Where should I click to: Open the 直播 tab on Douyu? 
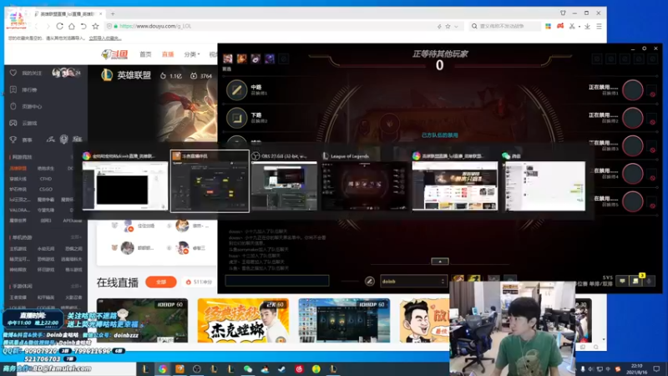[x=168, y=54]
